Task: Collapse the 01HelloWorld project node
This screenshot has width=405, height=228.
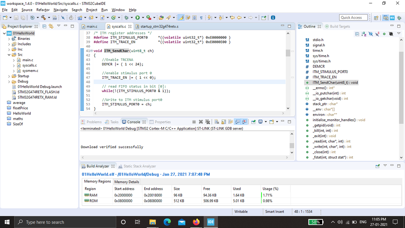Action: 4,33
